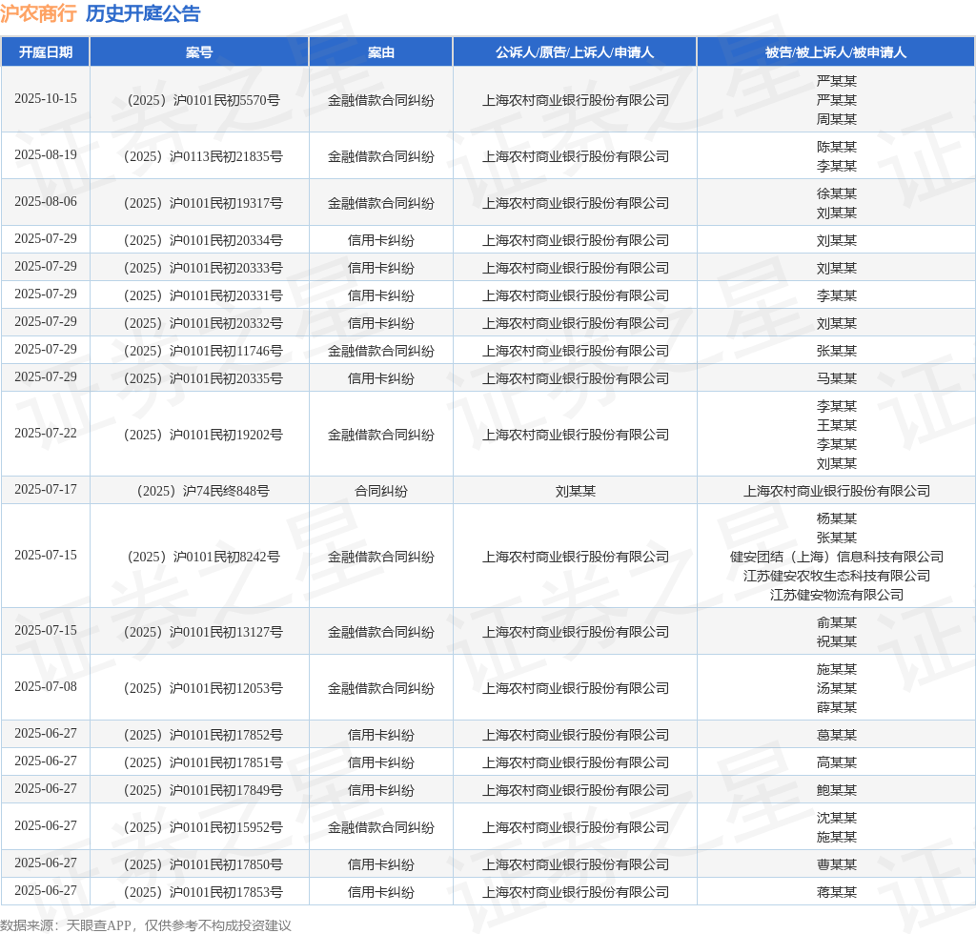Click defendant 马某某
Viewport: 976px width, 934px height.
click(x=837, y=378)
